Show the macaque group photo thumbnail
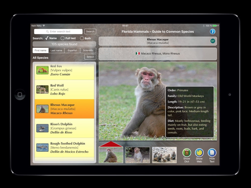 click(x=164, y=155)
